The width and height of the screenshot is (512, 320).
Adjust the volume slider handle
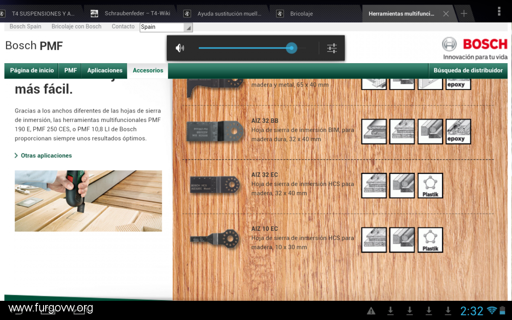291,48
